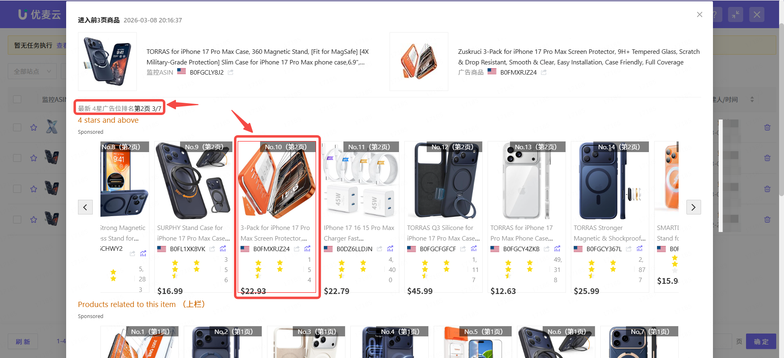Expand the 全部站点 site dropdown
784x358 pixels.
pyautogui.click(x=32, y=71)
